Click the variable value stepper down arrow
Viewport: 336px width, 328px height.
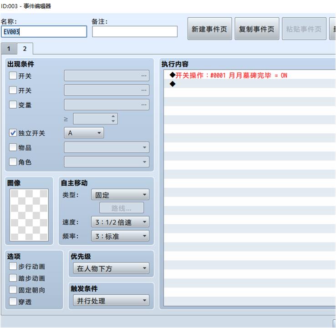coord(113,121)
